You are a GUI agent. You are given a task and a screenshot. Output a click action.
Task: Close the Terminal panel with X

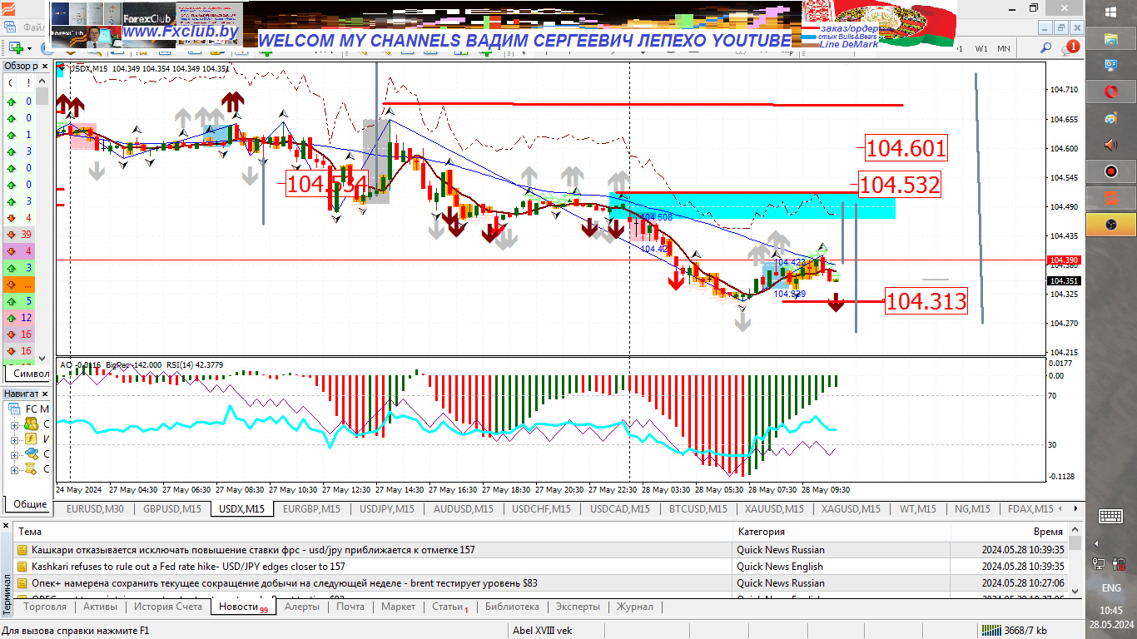pos(6,525)
